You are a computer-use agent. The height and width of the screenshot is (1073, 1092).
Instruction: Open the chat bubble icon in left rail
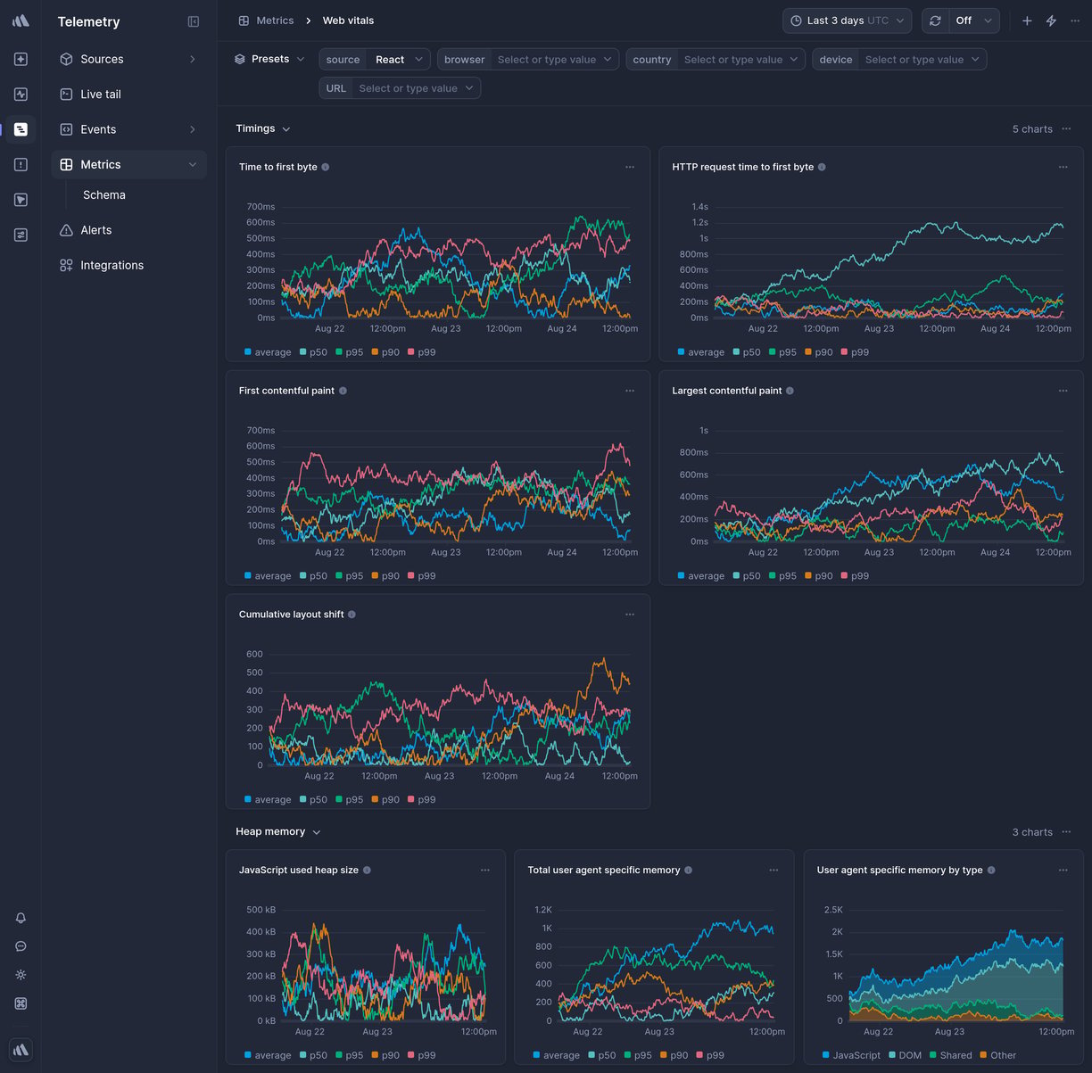tap(21, 946)
